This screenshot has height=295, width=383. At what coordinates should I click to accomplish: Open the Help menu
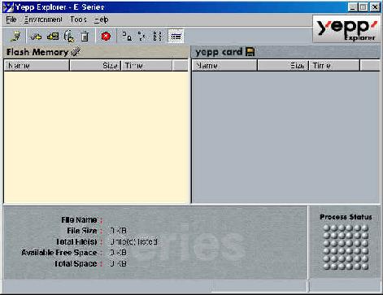tap(102, 20)
